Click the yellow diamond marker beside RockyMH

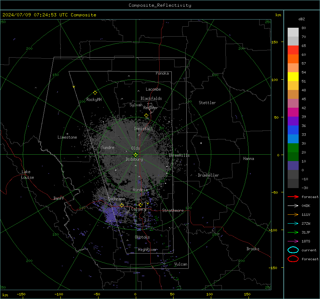(95, 93)
